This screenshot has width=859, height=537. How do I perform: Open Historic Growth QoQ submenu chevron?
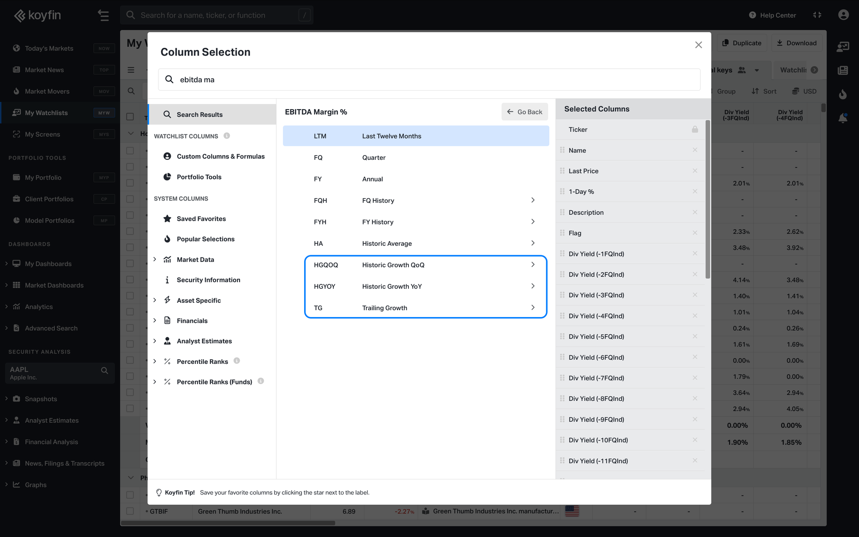tap(533, 265)
